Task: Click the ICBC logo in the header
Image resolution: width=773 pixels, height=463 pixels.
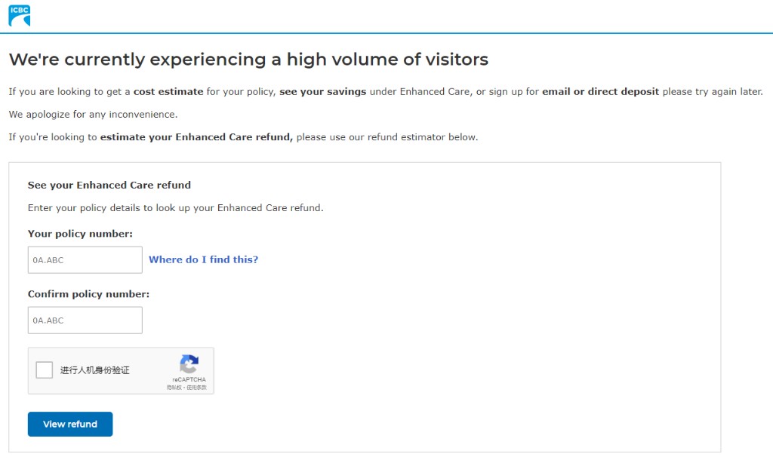Action: [19, 15]
